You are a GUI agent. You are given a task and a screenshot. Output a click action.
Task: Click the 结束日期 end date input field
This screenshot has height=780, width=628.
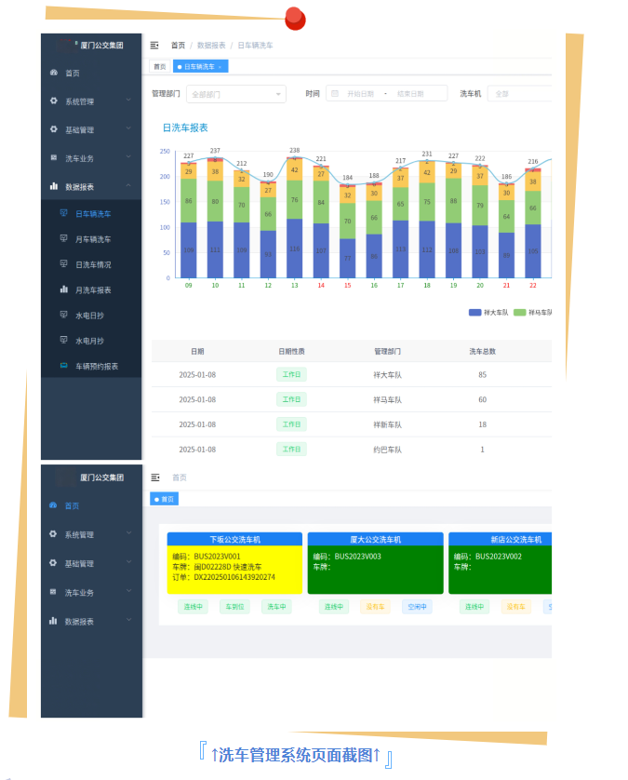[x=410, y=94]
